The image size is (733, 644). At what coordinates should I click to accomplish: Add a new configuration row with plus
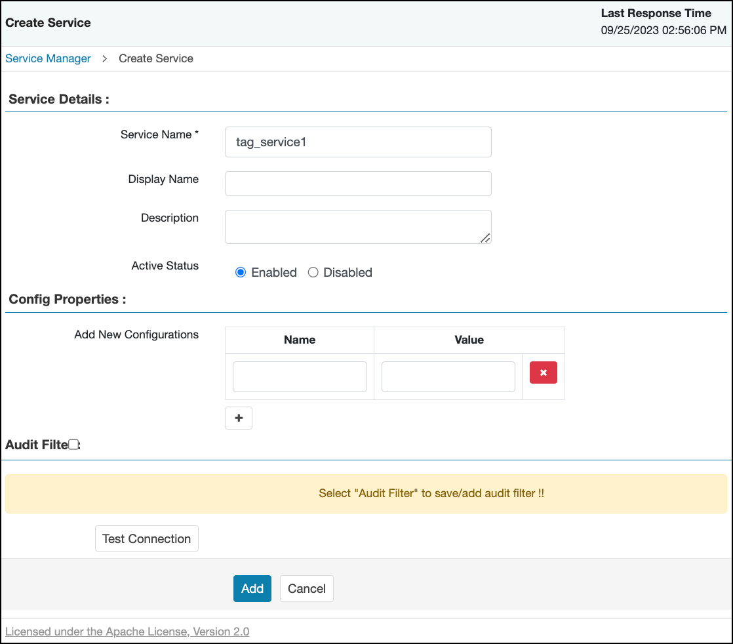coord(239,418)
